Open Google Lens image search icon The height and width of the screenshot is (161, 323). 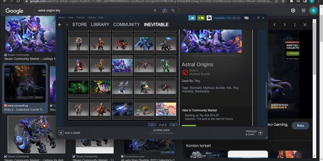point(164,11)
